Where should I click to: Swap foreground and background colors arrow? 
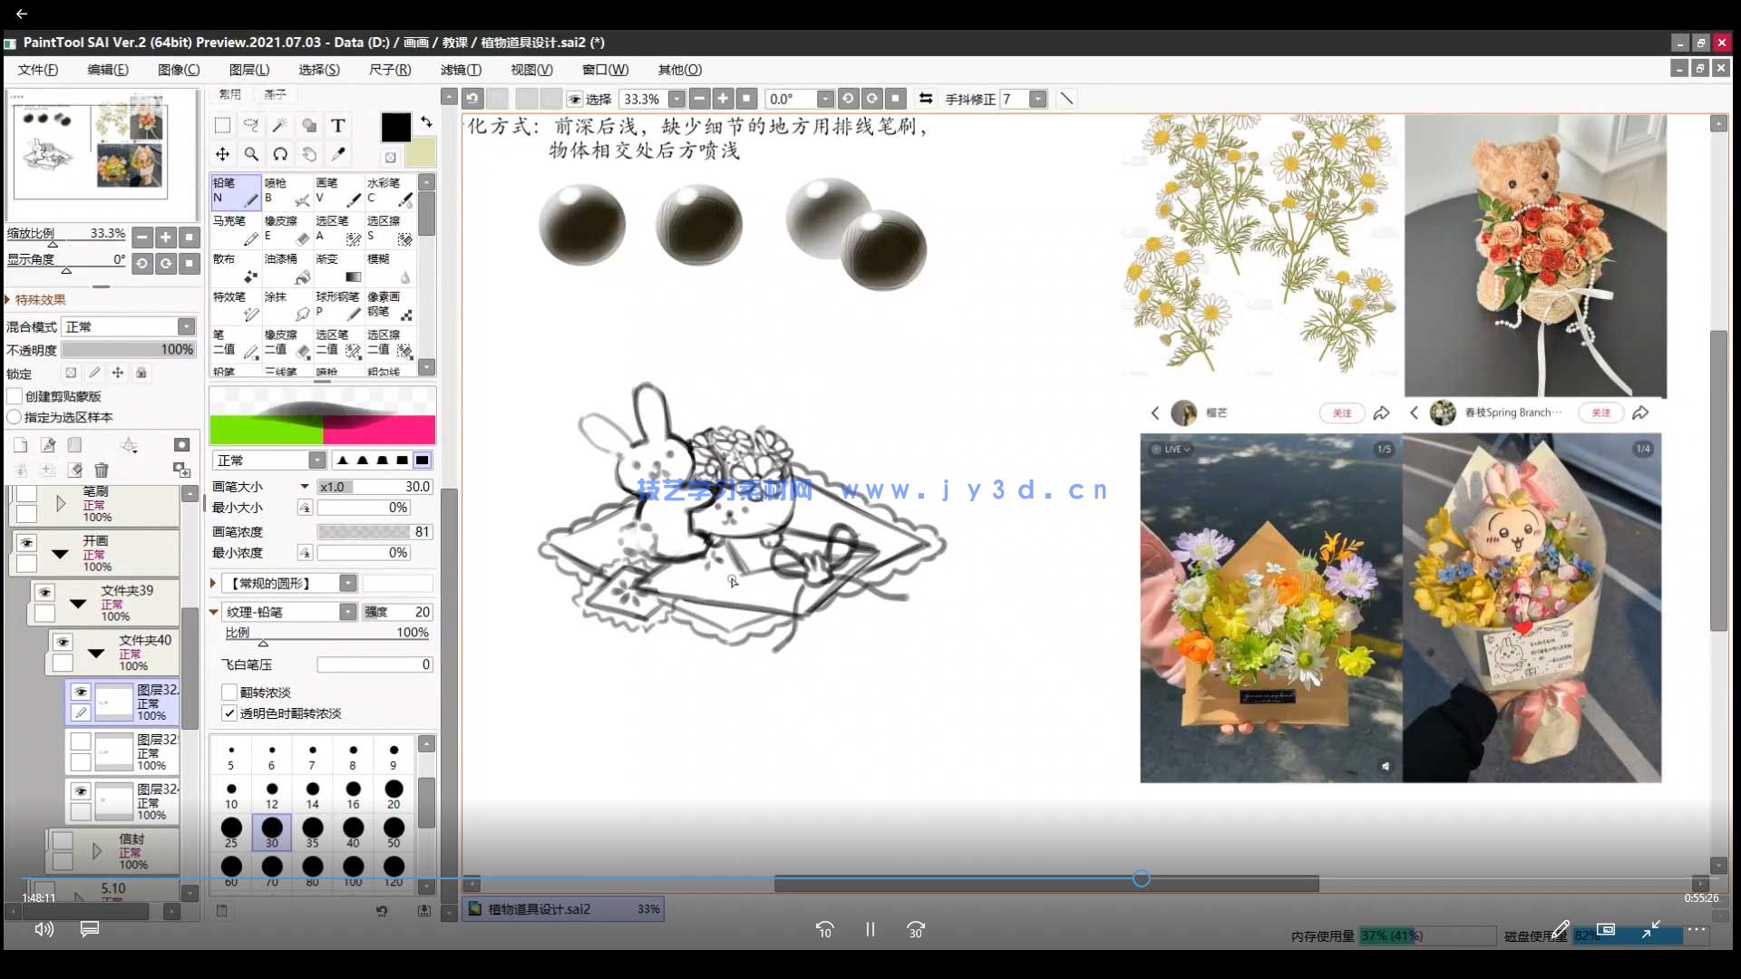[x=426, y=122]
